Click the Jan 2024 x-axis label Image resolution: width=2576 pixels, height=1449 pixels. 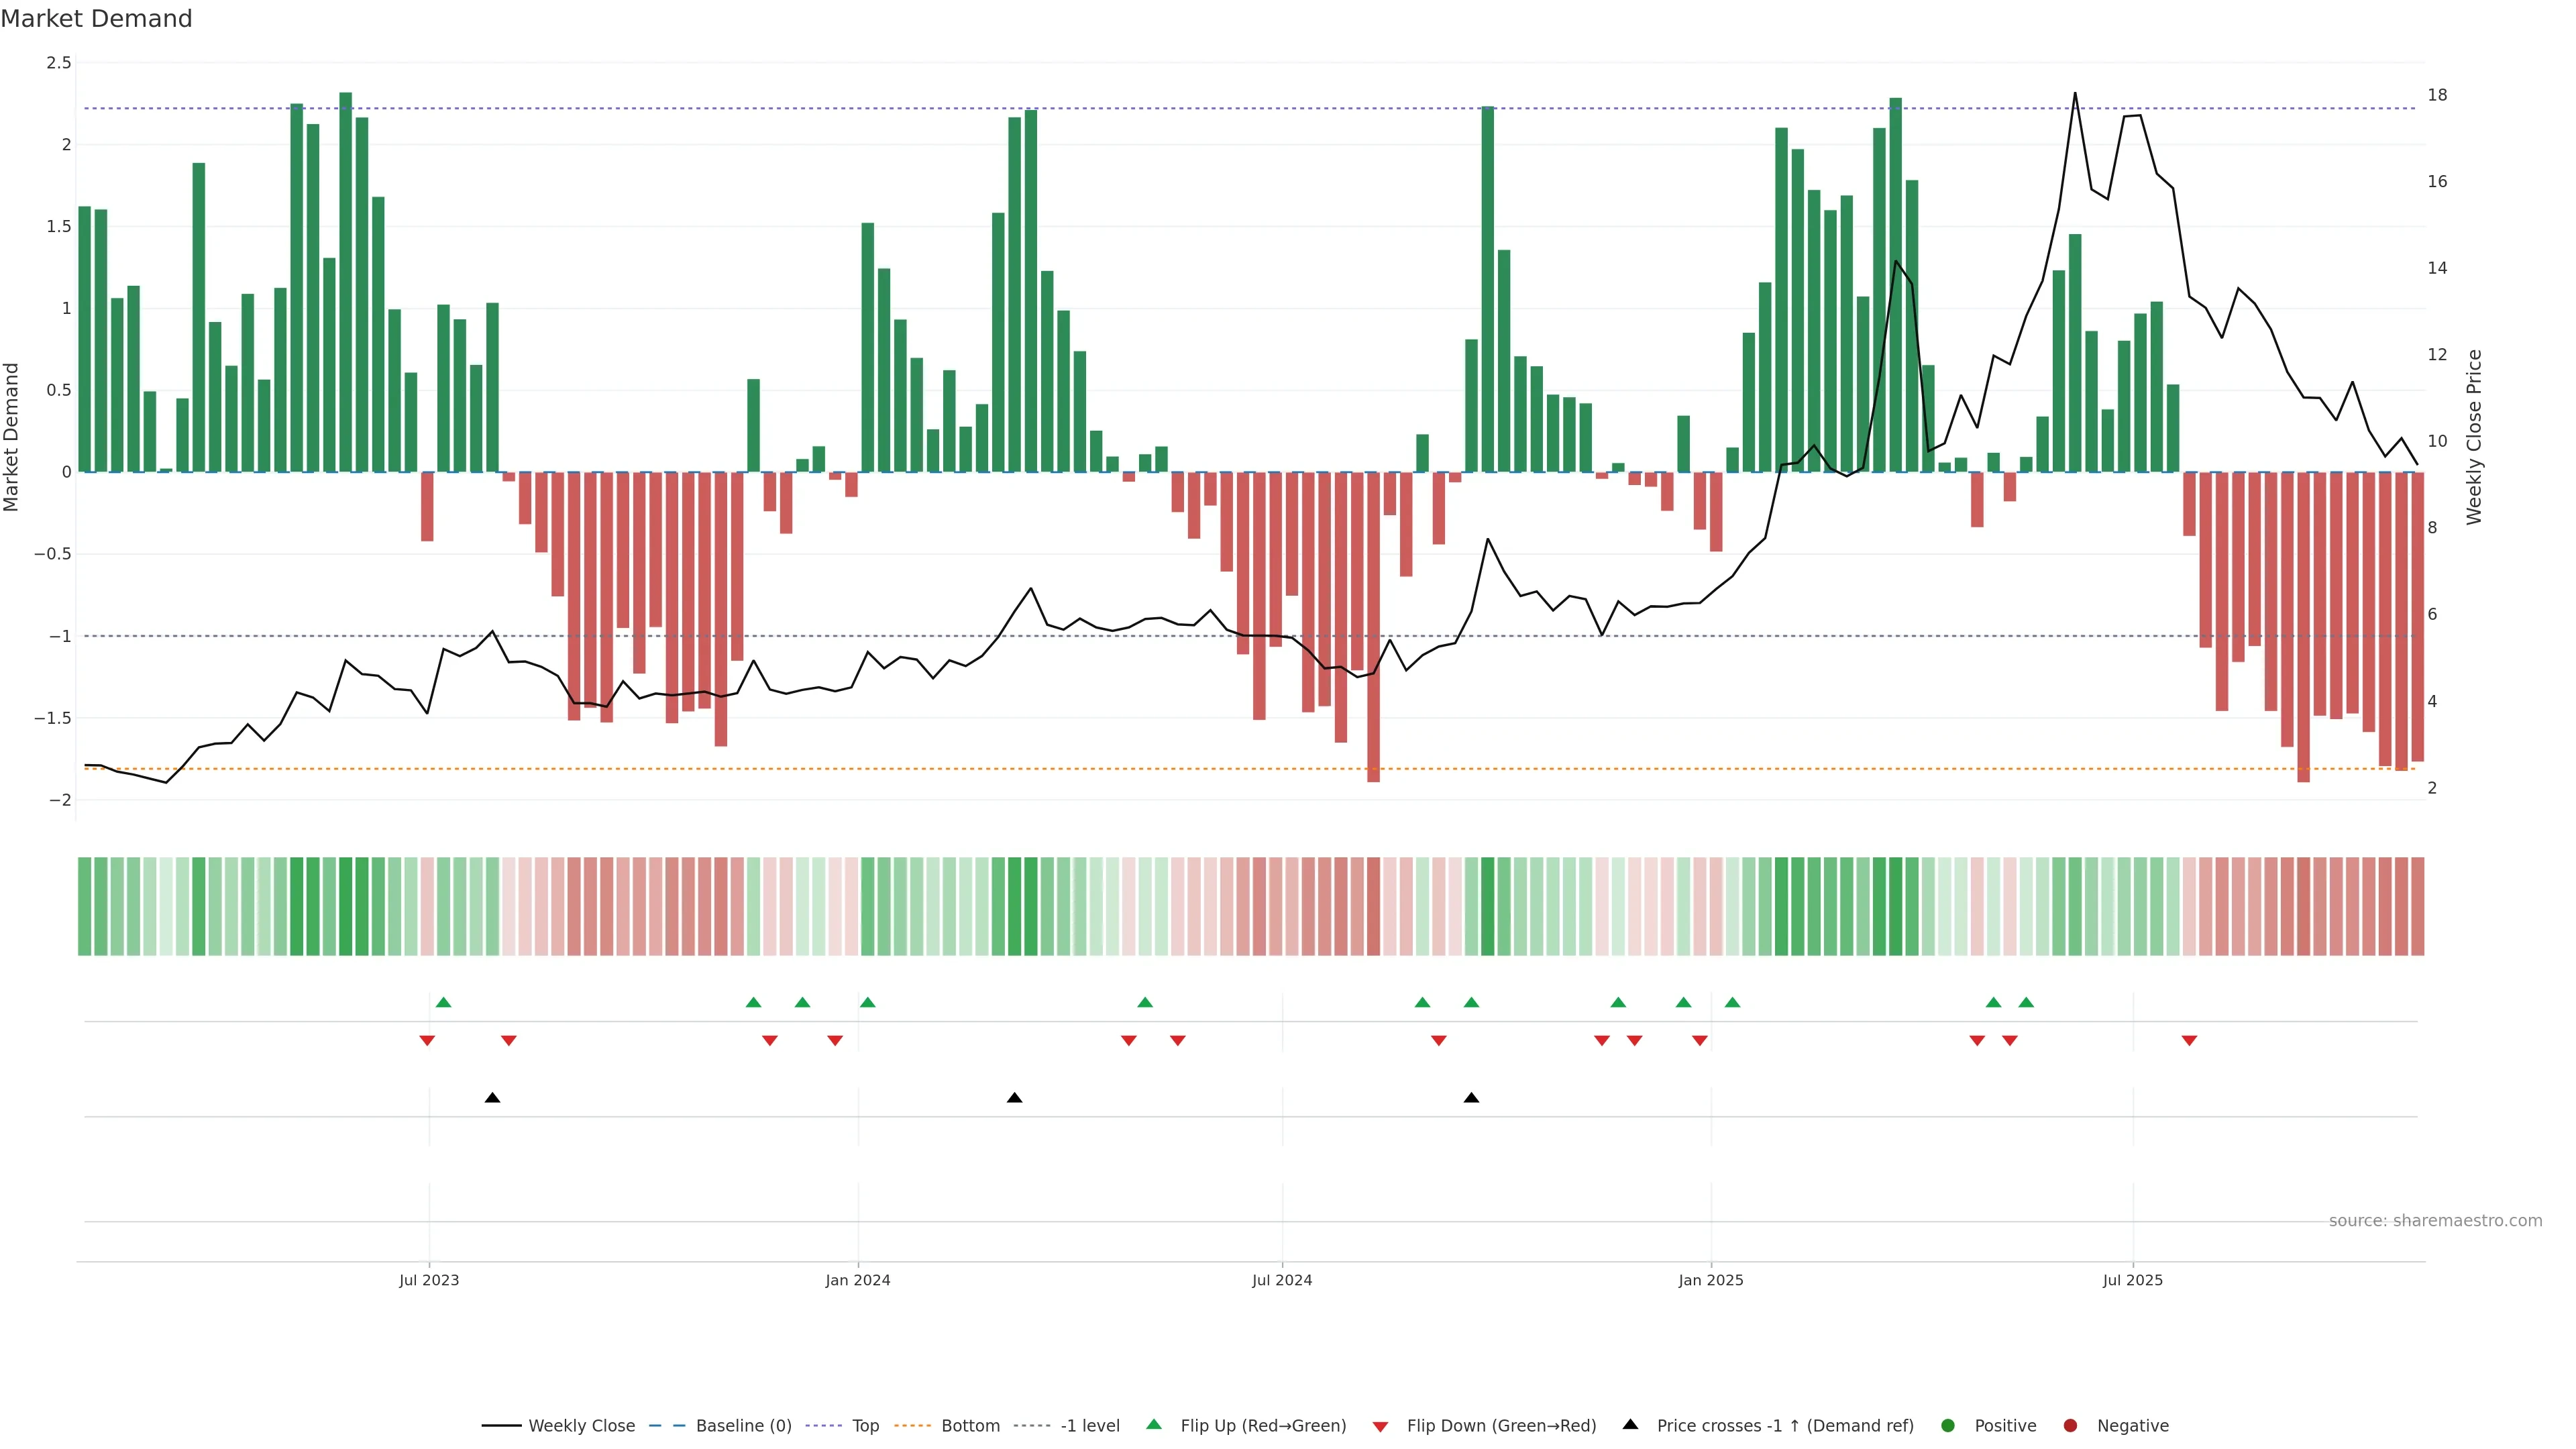click(x=857, y=1280)
